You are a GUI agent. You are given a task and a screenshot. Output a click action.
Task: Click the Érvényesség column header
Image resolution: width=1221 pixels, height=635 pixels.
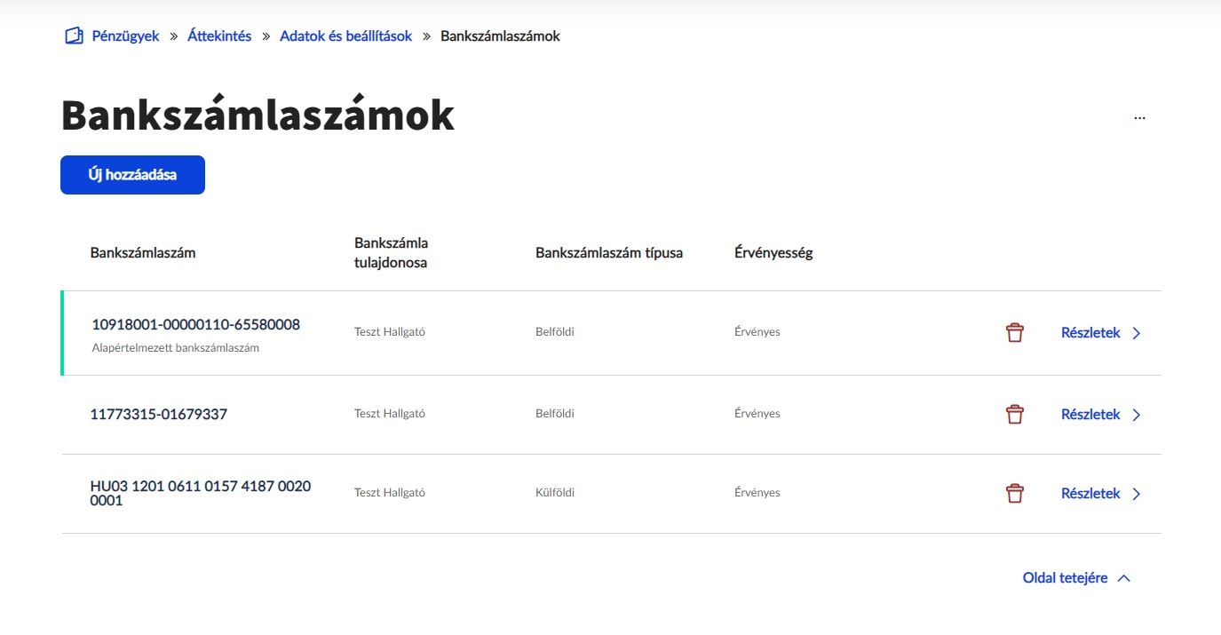(773, 253)
